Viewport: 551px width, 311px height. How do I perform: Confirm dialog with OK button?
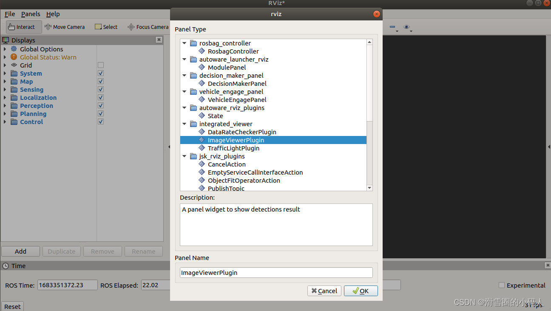(x=361, y=291)
